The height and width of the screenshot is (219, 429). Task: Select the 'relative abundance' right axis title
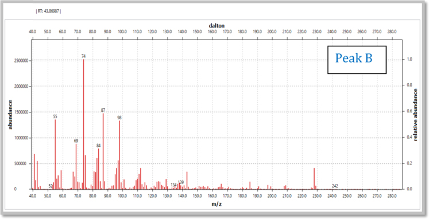(x=415, y=115)
